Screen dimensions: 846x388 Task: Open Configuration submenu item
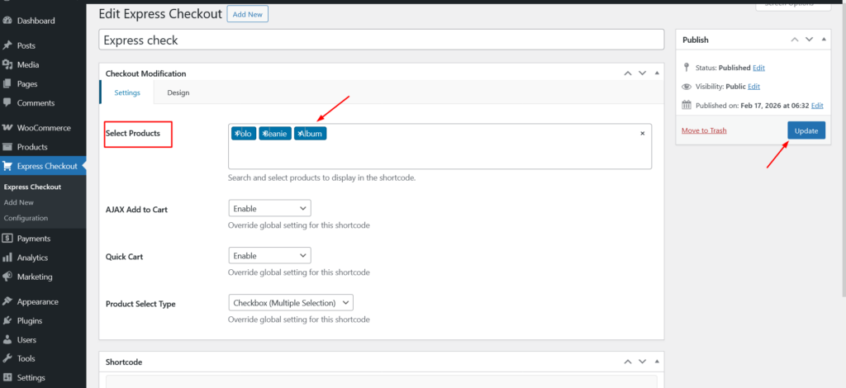[x=26, y=218]
